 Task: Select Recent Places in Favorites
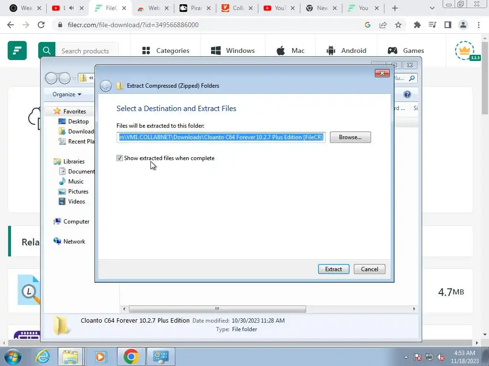click(76, 141)
